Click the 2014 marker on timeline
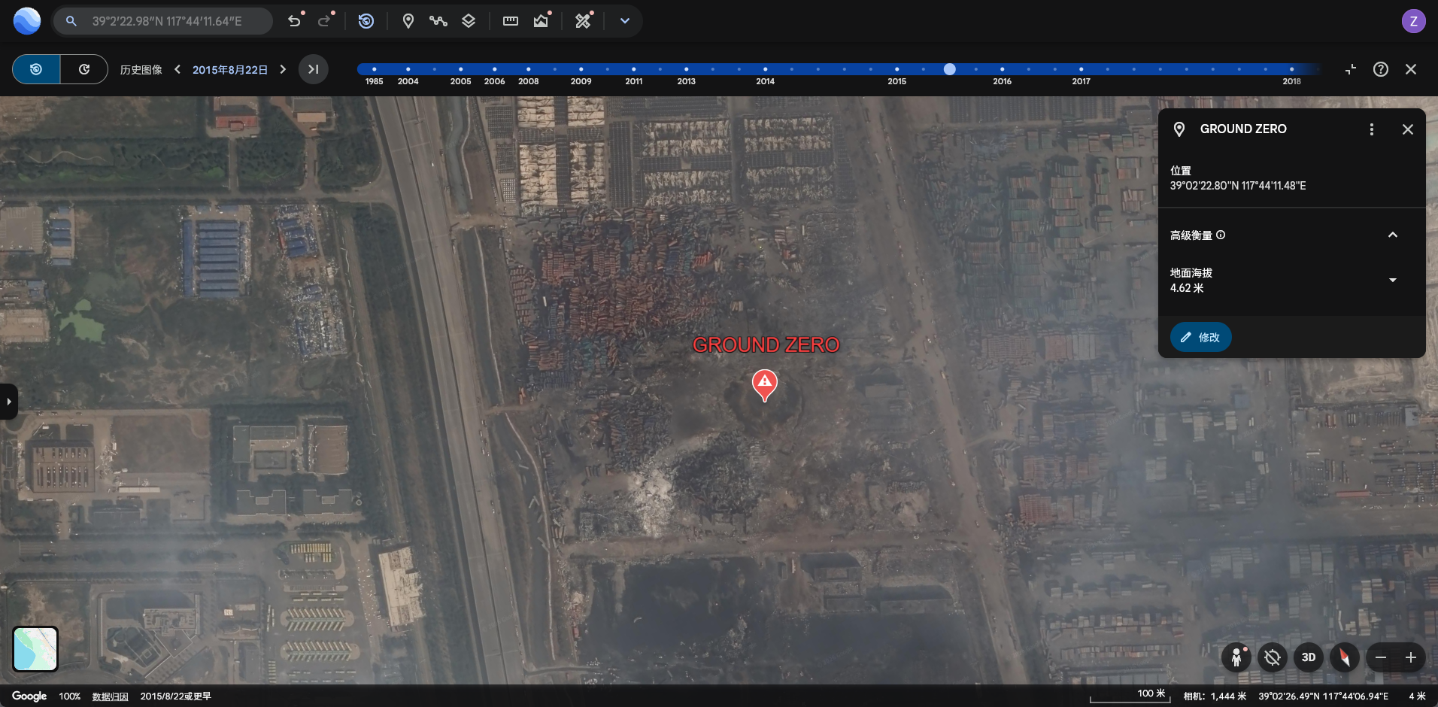Image resolution: width=1438 pixels, height=707 pixels. coord(765,70)
